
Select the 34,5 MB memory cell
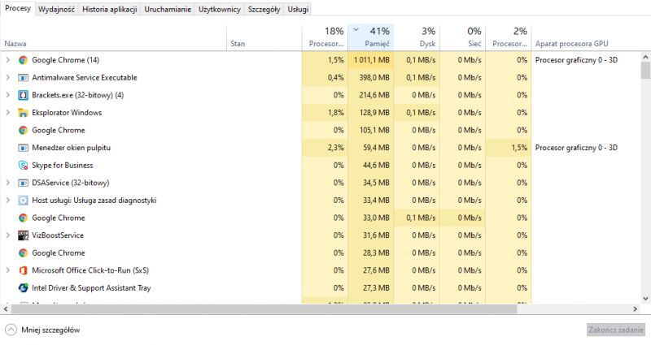coord(371,183)
